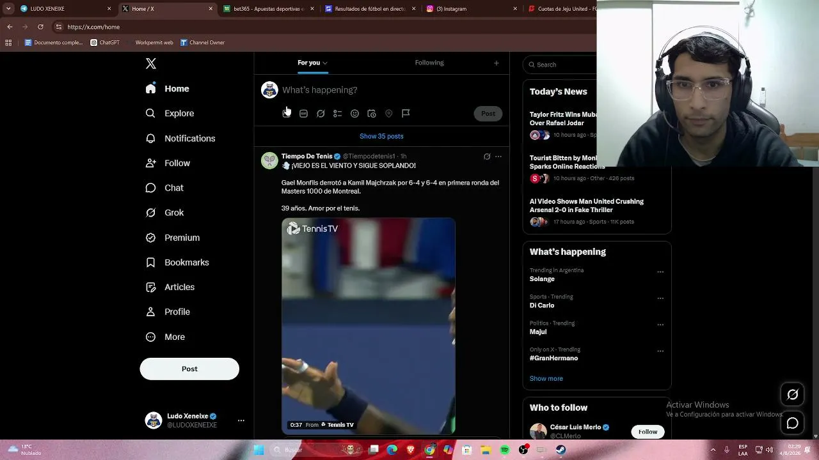Open account menu dots beside Ludo Xeneixe
The width and height of the screenshot is (819, 460).
click(x=241, y=420)
